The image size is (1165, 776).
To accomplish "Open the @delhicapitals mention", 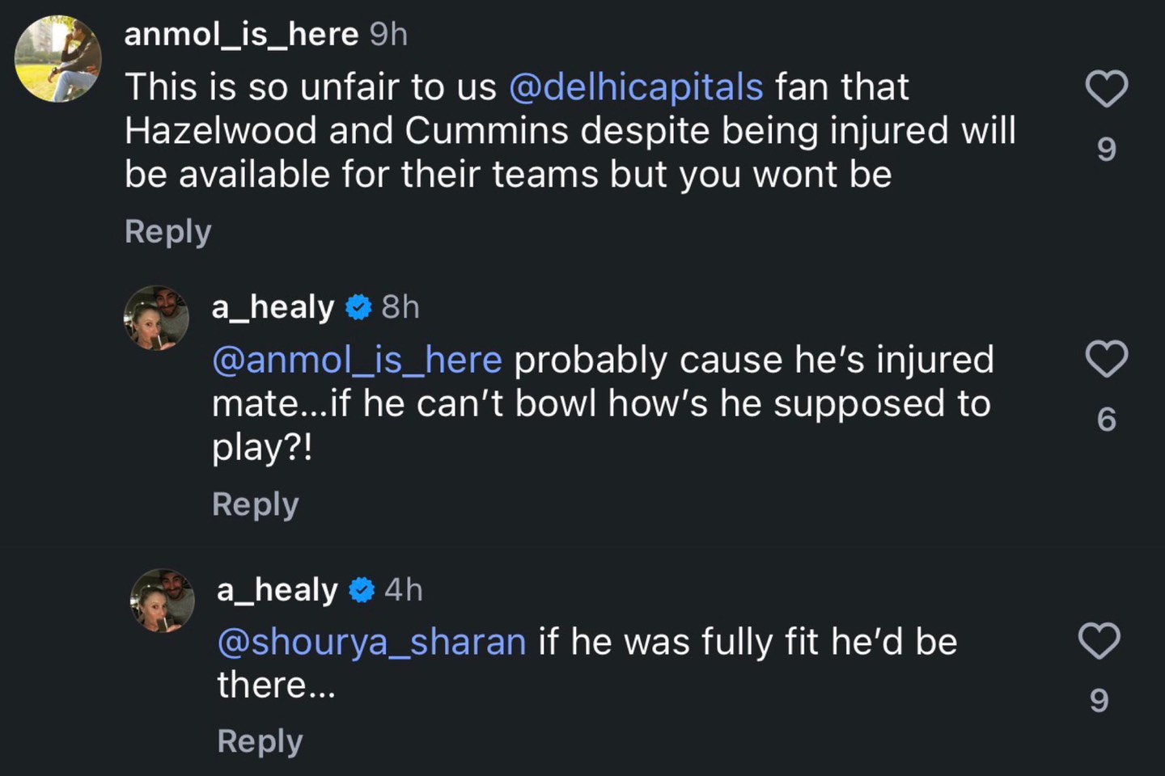I will (636, 87).
